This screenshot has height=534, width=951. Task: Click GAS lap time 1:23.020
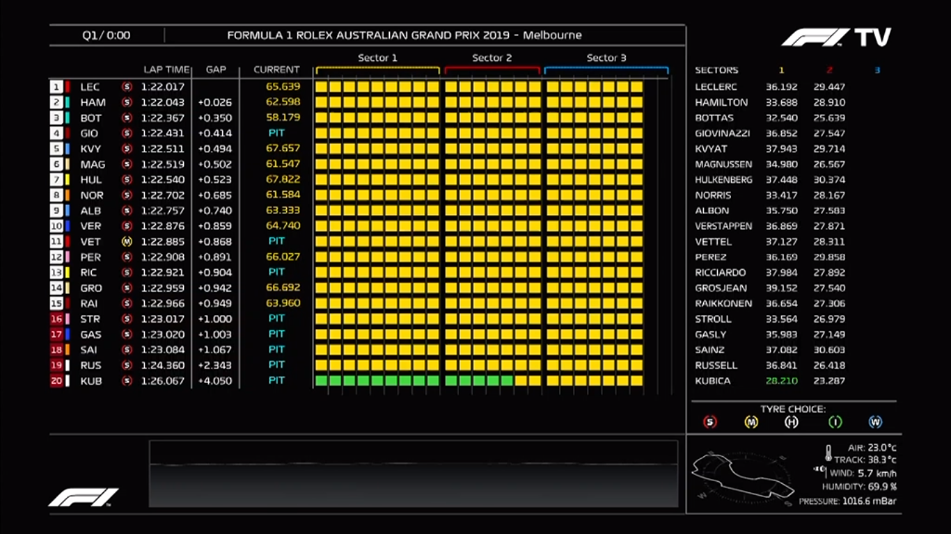pyautogui.click(x=163, y=334)
